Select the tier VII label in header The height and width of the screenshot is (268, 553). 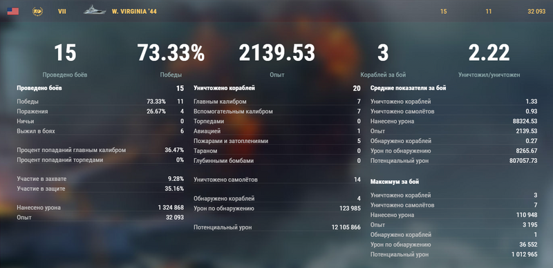pyautogui.click(x=62, y=11)
